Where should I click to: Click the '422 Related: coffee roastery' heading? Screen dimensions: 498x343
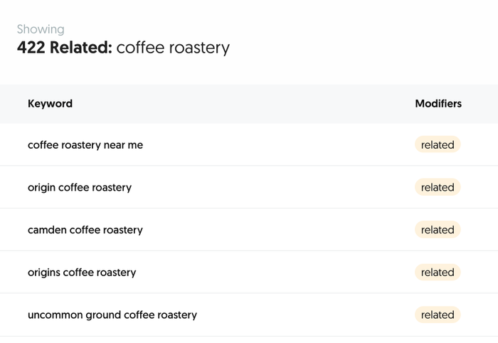tap(123, 48)
